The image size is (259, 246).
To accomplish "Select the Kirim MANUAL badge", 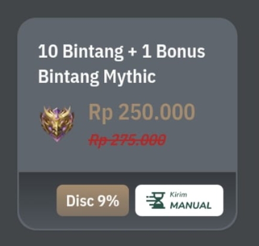I will pos(179,200).
